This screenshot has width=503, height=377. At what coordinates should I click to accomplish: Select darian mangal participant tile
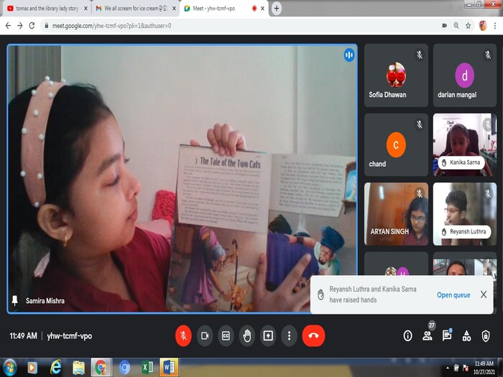point(464,75)
